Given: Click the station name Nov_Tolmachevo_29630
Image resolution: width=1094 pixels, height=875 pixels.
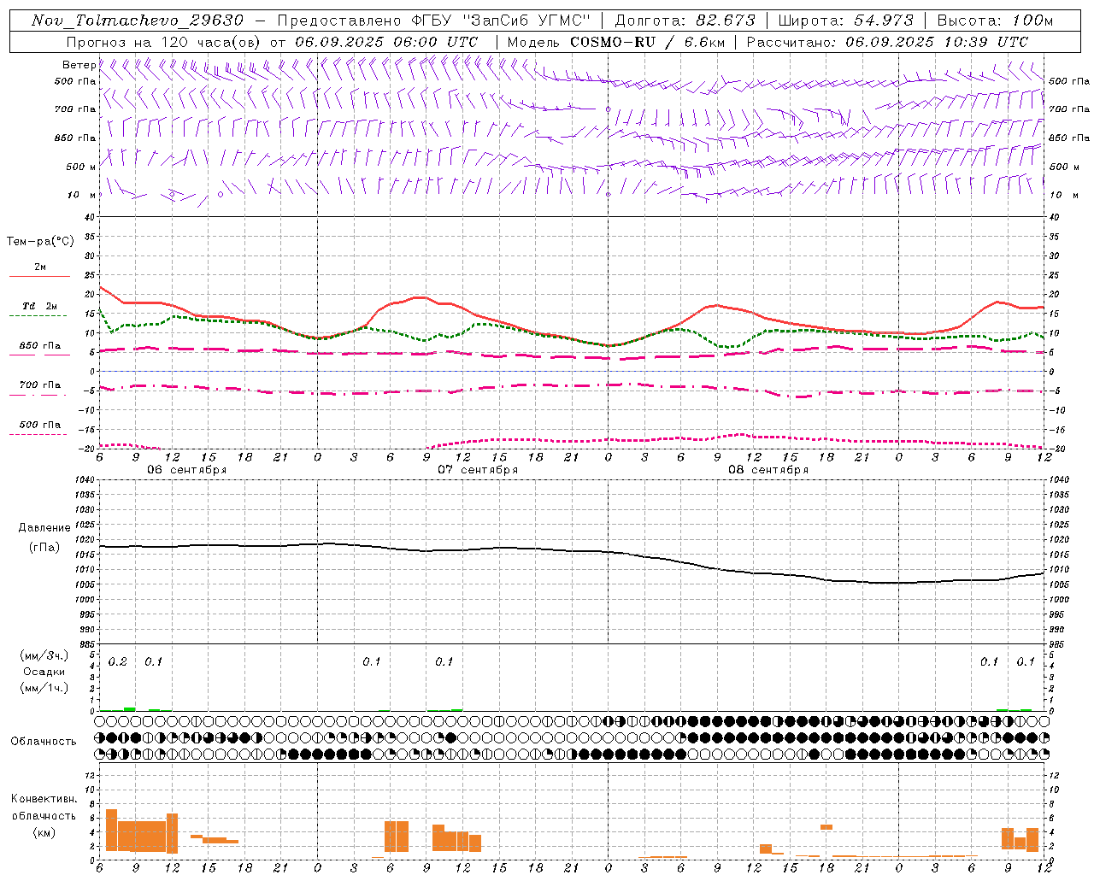Looking at the screenshot, I should 137,21.
